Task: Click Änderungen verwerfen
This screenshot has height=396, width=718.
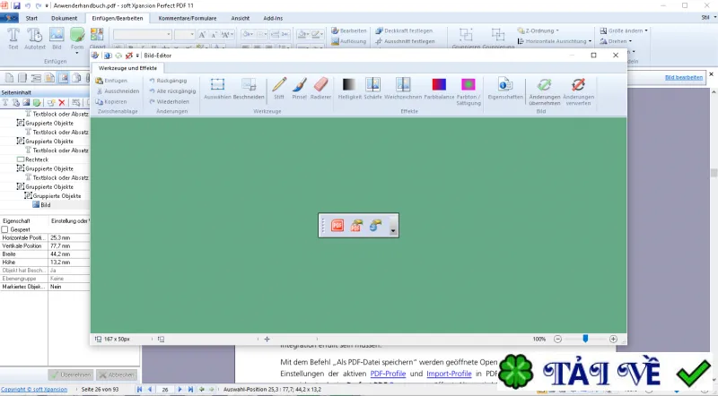Action: click(578, 91)
